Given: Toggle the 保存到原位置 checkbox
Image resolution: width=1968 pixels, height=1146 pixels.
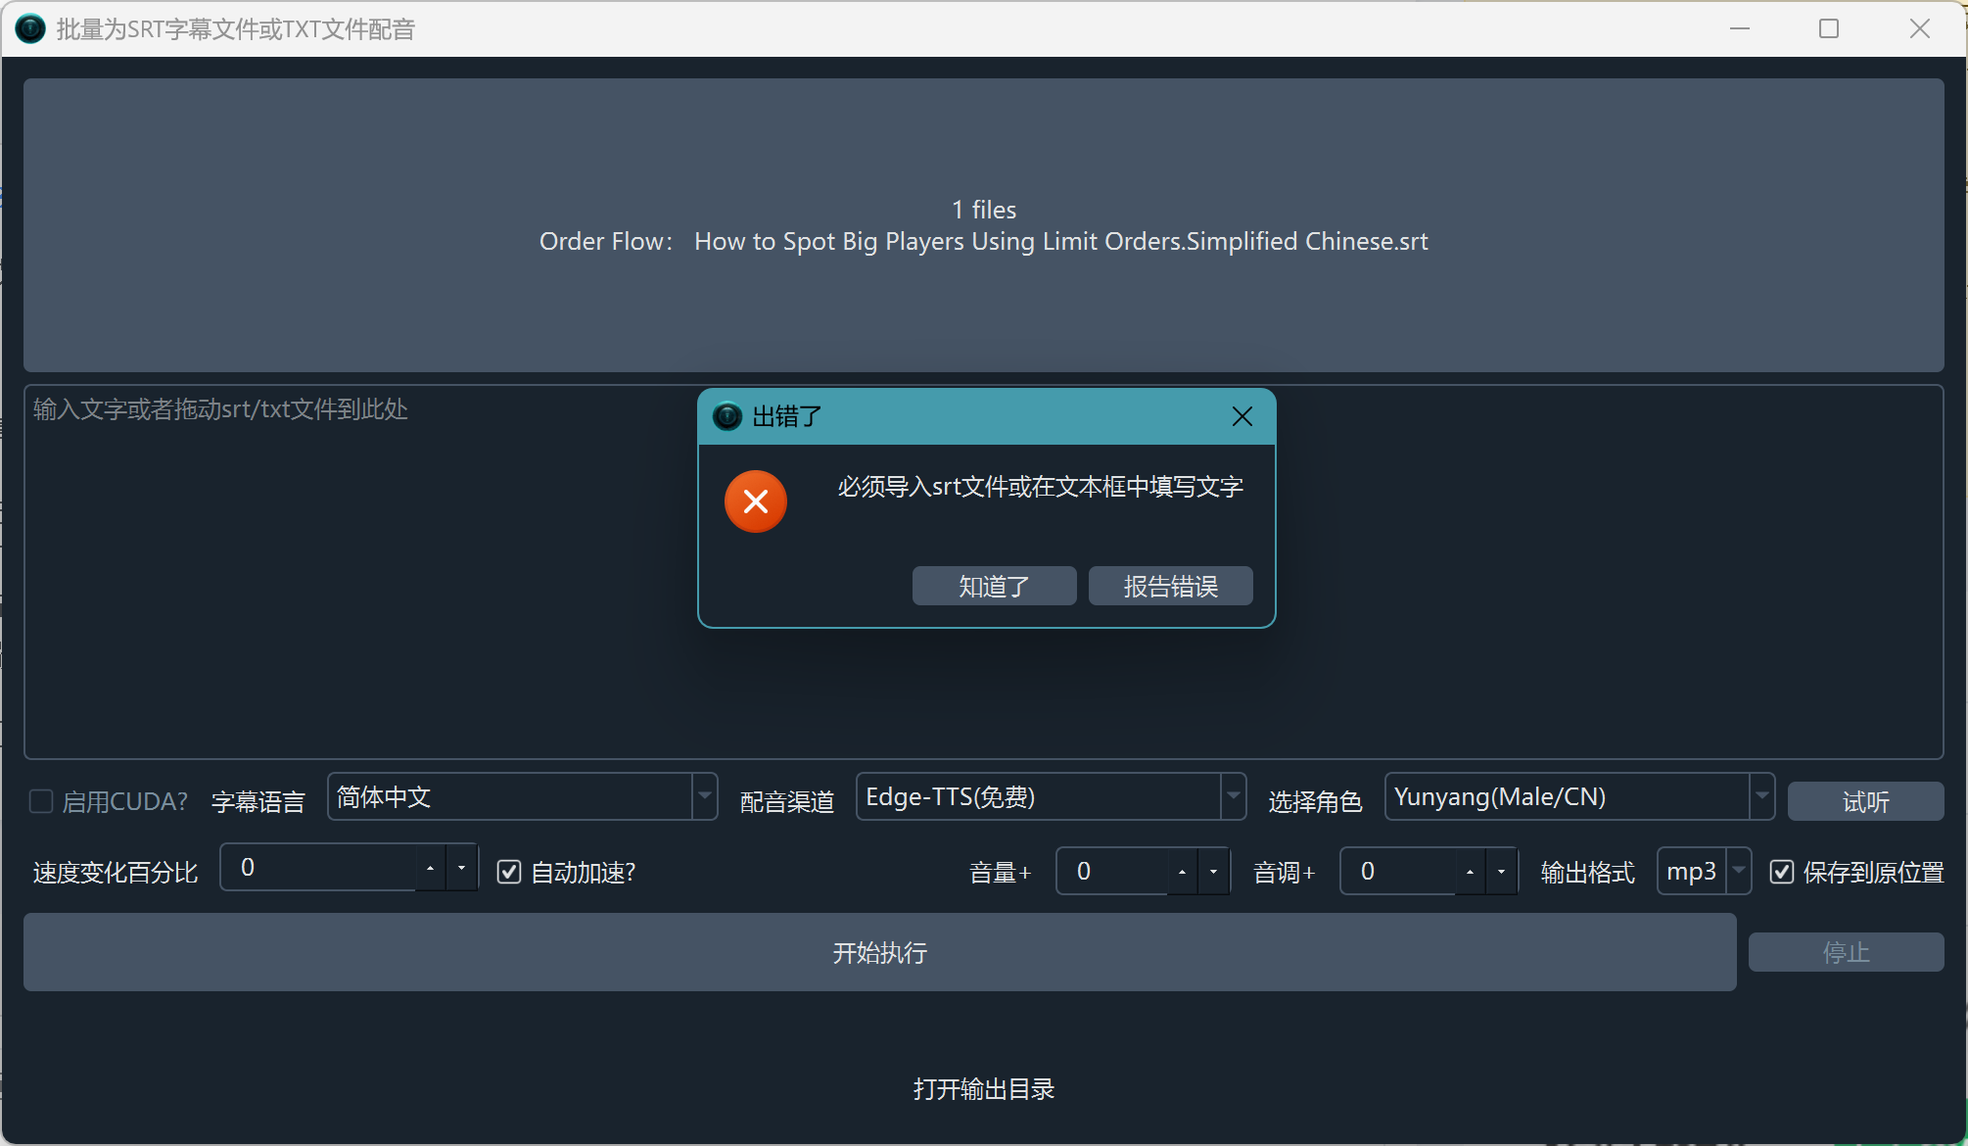Looking at the screenshot, I should 1782,872.
